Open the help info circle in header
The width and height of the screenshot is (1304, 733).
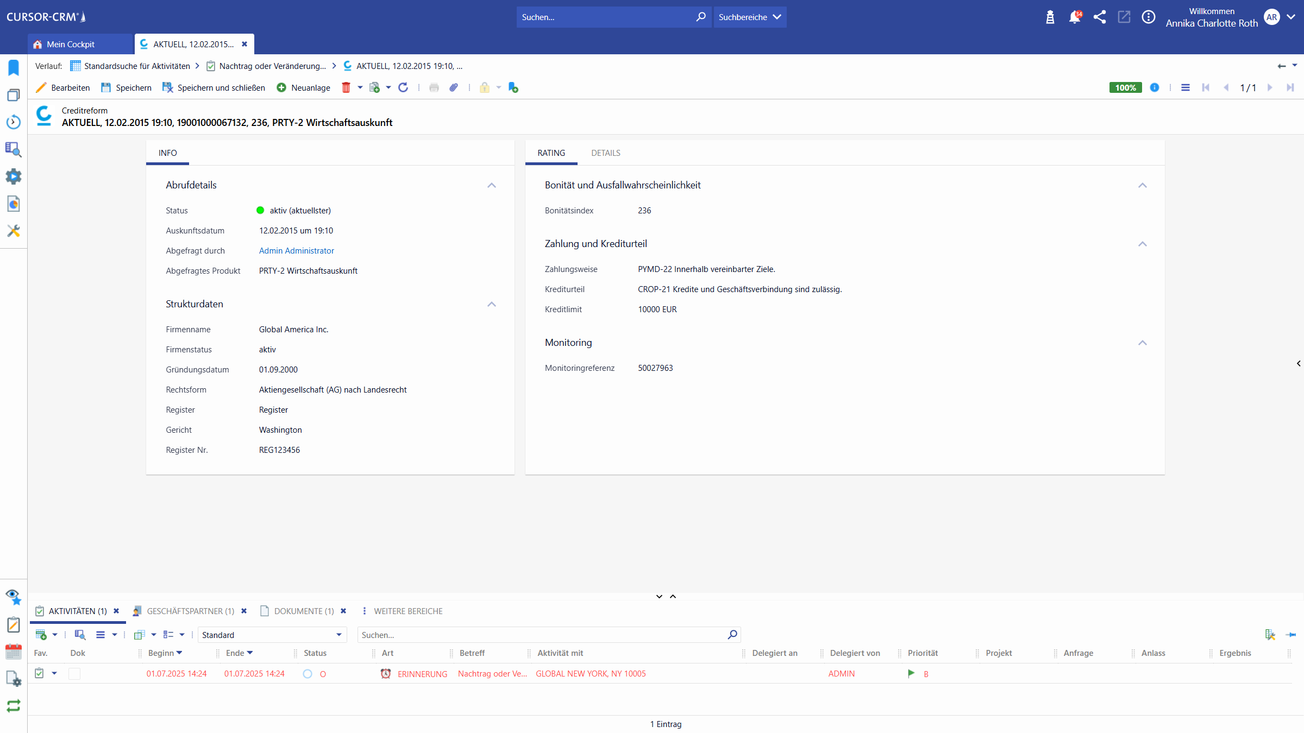pyautogui.click(x=1149, y=17)
